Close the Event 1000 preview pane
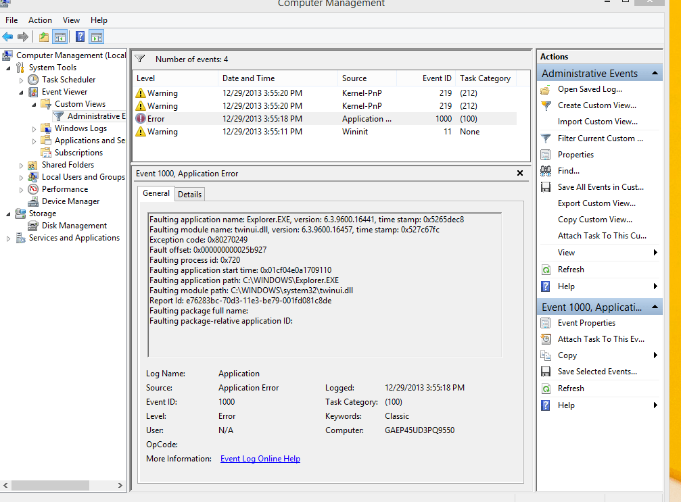 [520, 173]
